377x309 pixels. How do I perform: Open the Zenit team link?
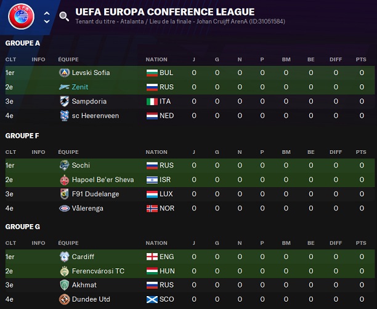coord(80,87)
